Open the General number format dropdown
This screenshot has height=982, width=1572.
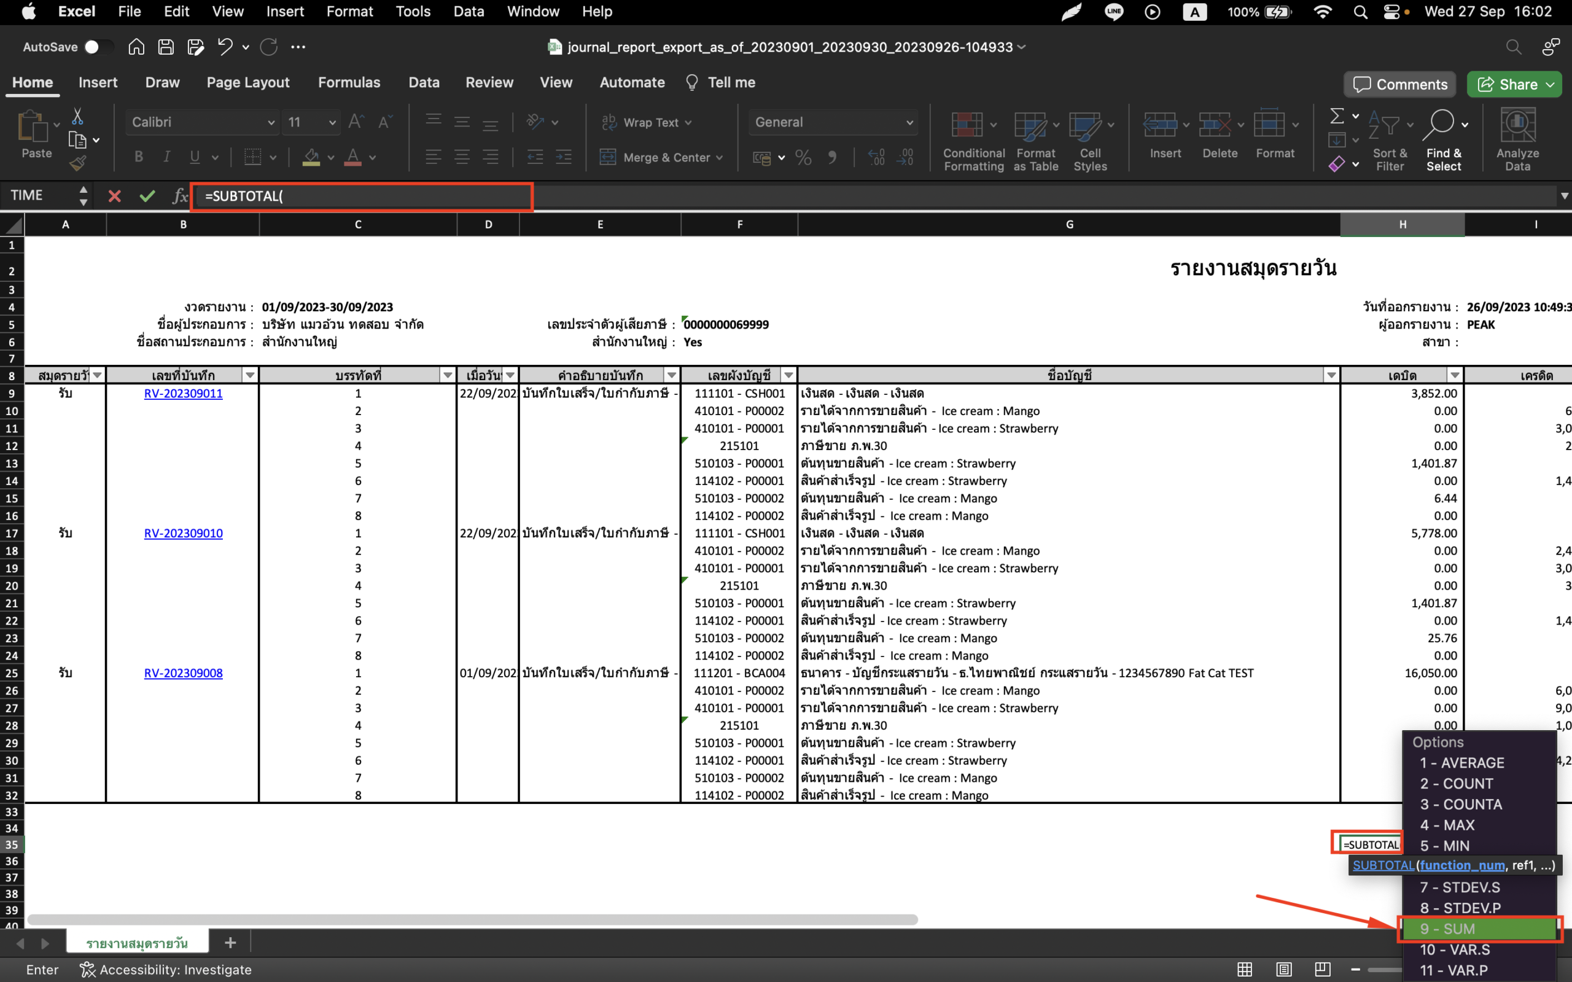click(909, 122)
